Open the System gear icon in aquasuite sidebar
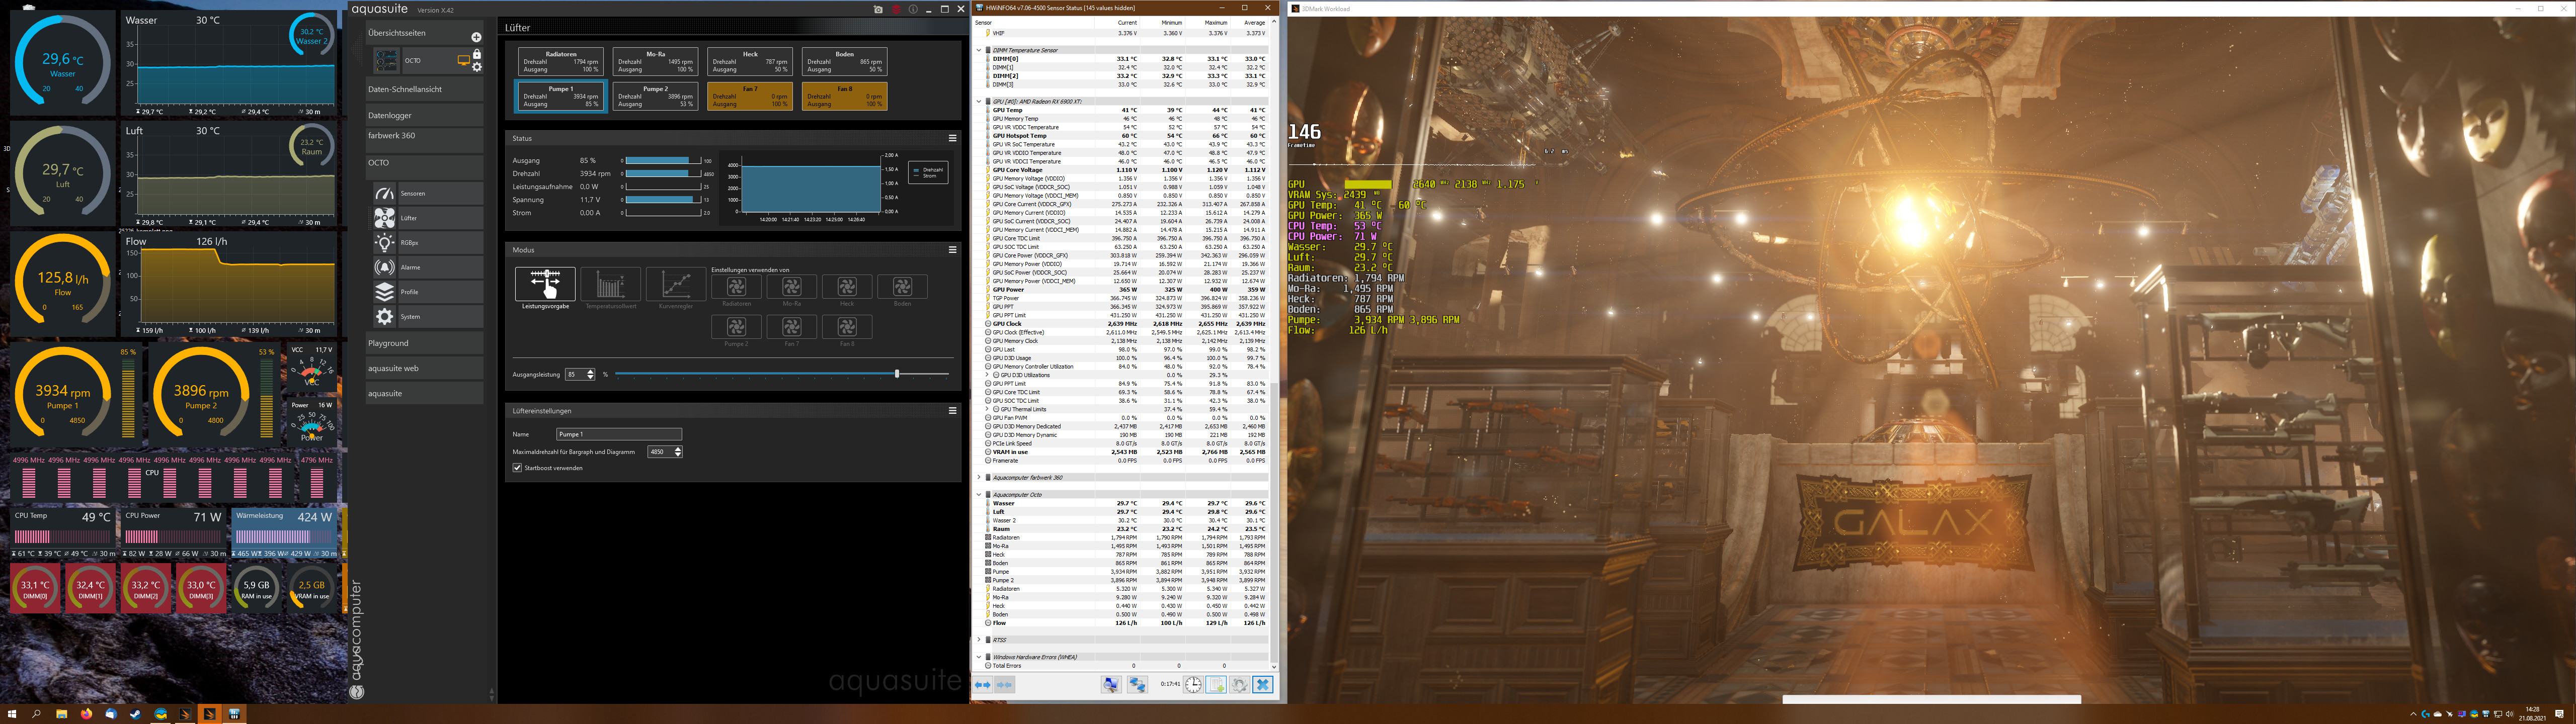2576x724 pixels. [x=384, y=316]
